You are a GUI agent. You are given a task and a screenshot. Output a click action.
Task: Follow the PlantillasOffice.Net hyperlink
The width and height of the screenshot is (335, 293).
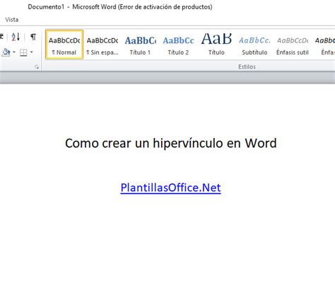coord(170,188)
